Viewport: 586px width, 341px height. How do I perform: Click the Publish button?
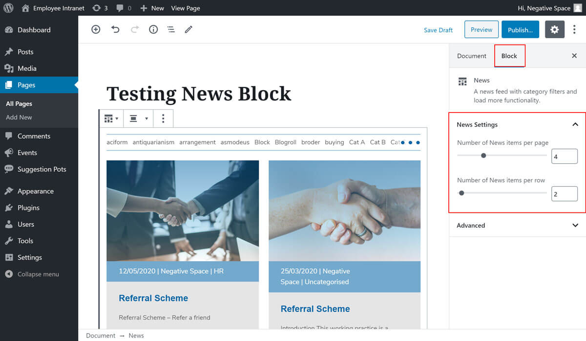click(520, 30)
